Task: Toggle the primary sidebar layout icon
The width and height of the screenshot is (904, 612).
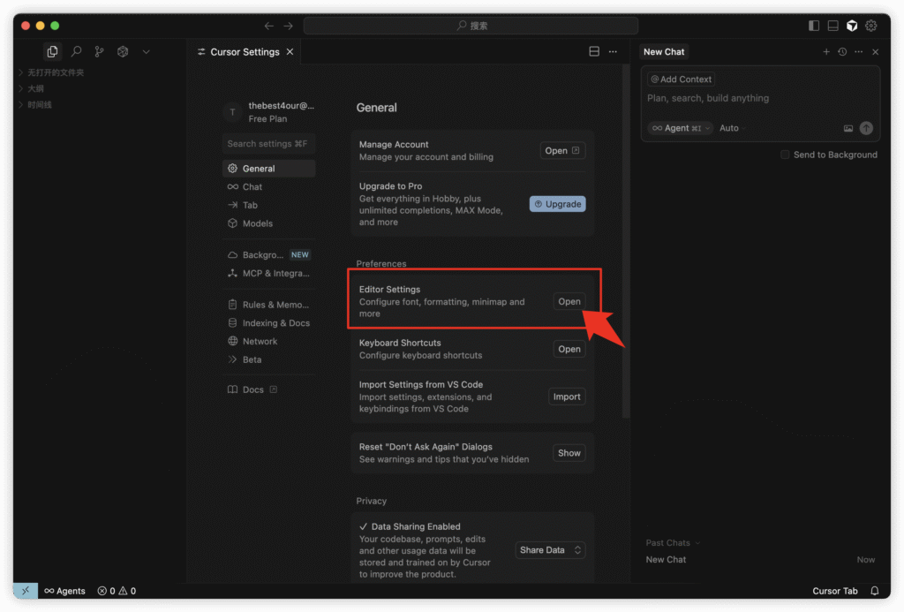Action: pos(814,26)
